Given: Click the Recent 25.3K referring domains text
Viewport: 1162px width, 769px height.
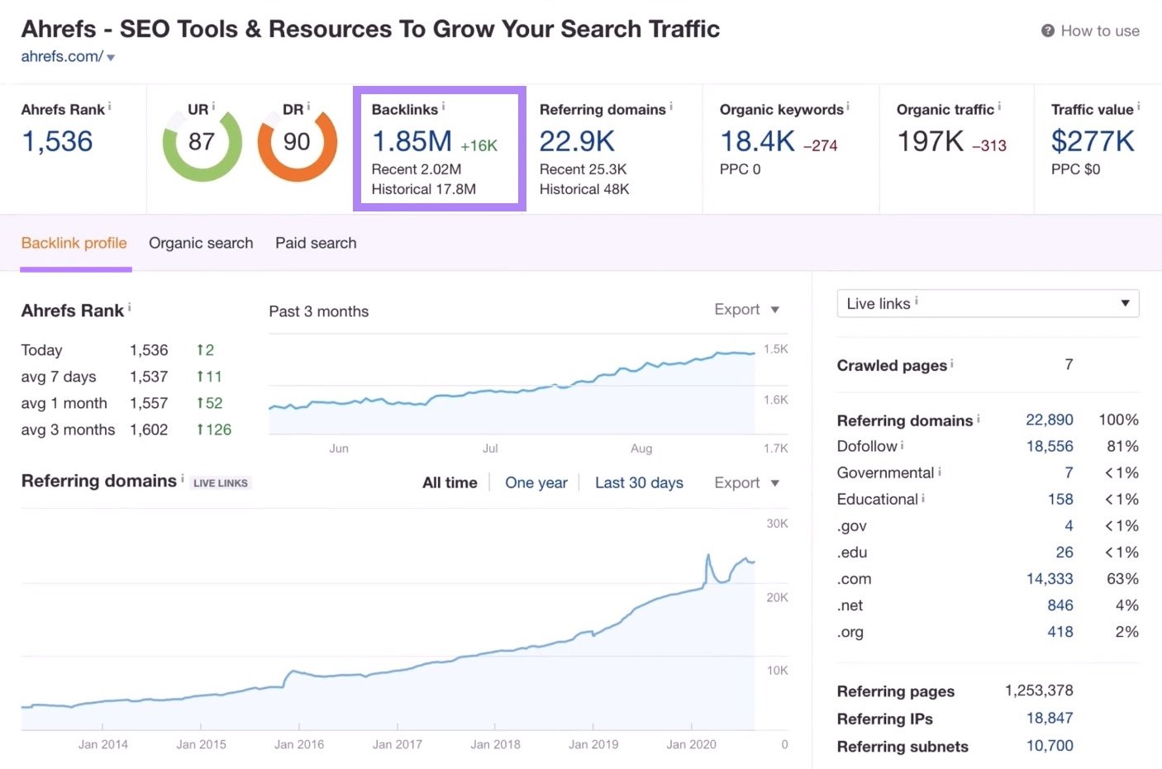Looking at the screenshot, I should [x=583, y=169].
